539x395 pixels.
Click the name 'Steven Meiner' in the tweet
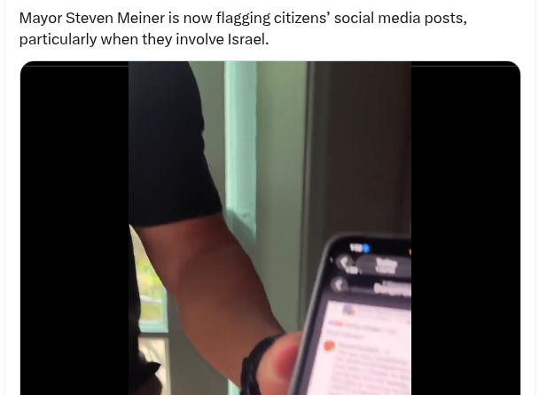point(115,18)
